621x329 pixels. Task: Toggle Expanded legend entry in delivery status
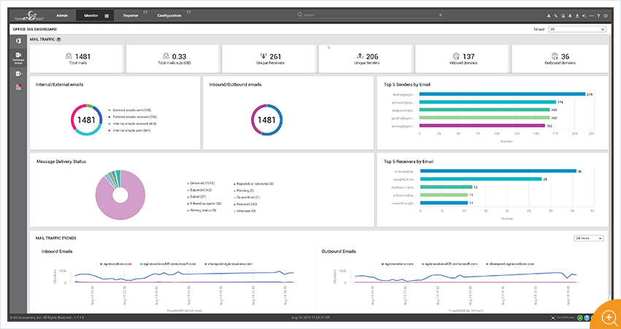200,190
